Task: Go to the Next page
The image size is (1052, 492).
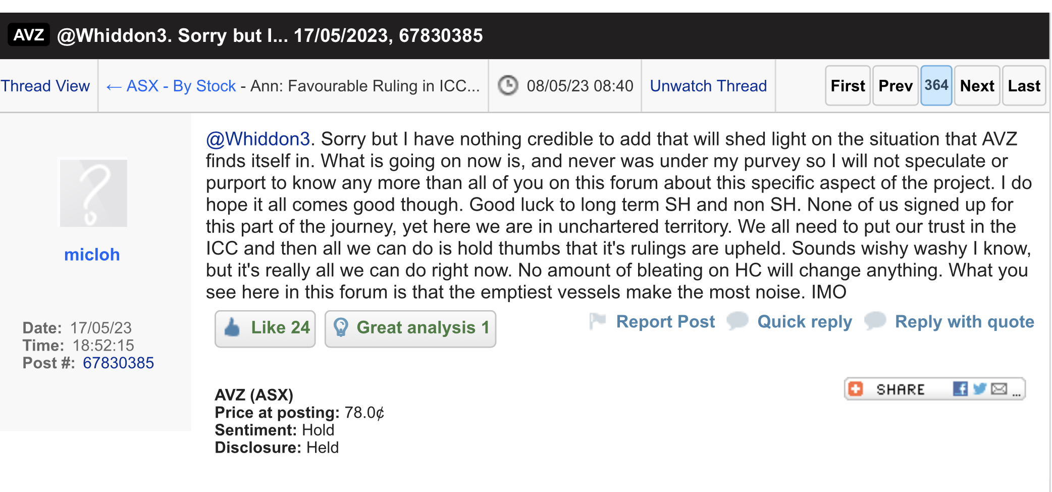Action: 977,85
